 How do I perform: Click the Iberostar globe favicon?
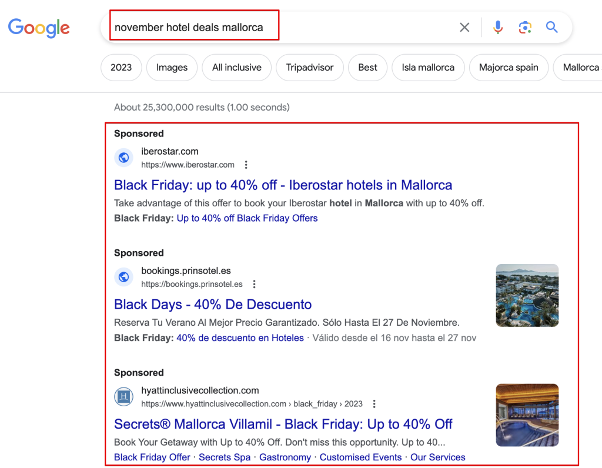pos(123,158)
